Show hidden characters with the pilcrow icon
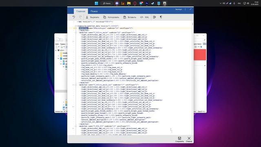The height and width of the screenshot is (147, 261). (161, 17)
